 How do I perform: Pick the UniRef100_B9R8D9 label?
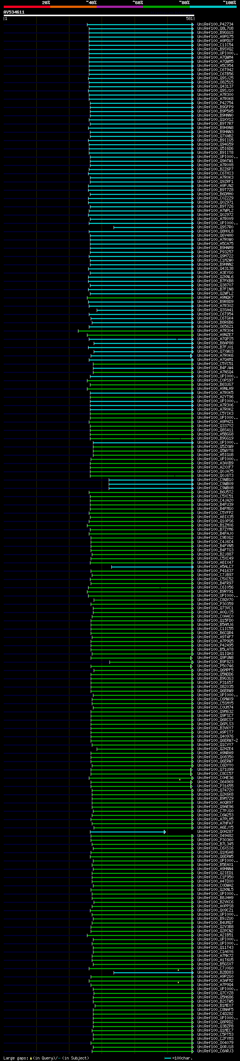pos(215,301)
